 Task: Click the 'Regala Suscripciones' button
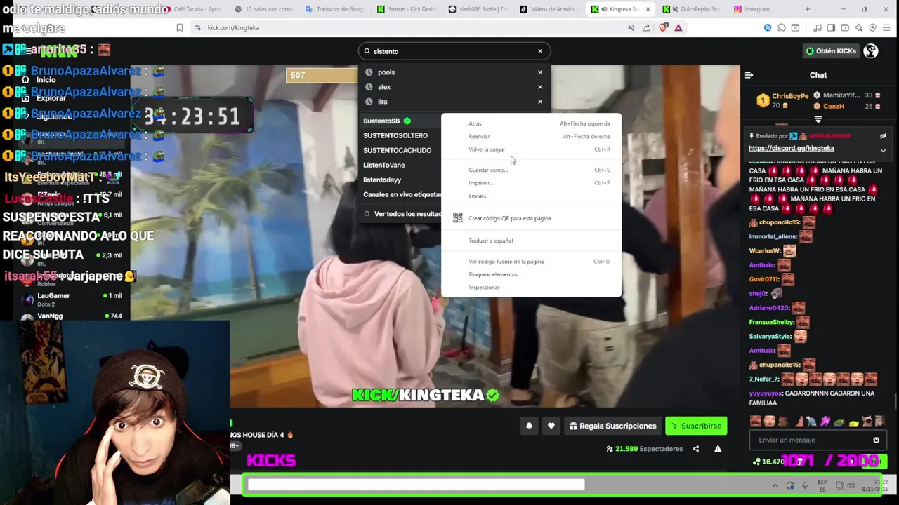pyautogui.click(x=612, y=426)
